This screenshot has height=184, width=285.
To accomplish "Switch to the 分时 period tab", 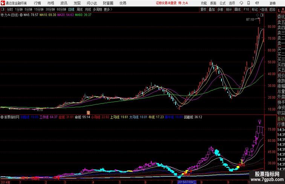I will pos(10,9).
